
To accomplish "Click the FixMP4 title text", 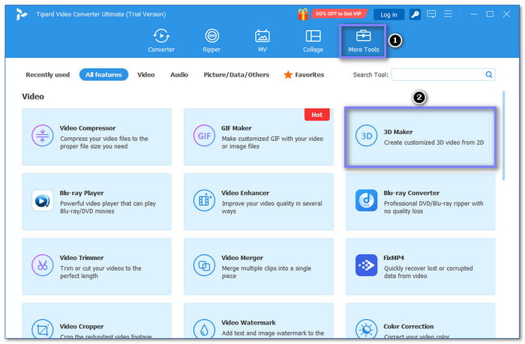I will [x=394, y=258].
